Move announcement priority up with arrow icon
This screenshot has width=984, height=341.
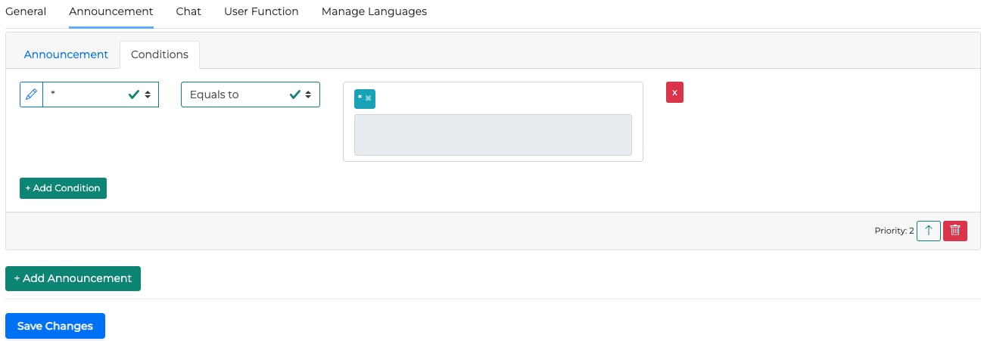pyautogui.click(x=928, y=231)
